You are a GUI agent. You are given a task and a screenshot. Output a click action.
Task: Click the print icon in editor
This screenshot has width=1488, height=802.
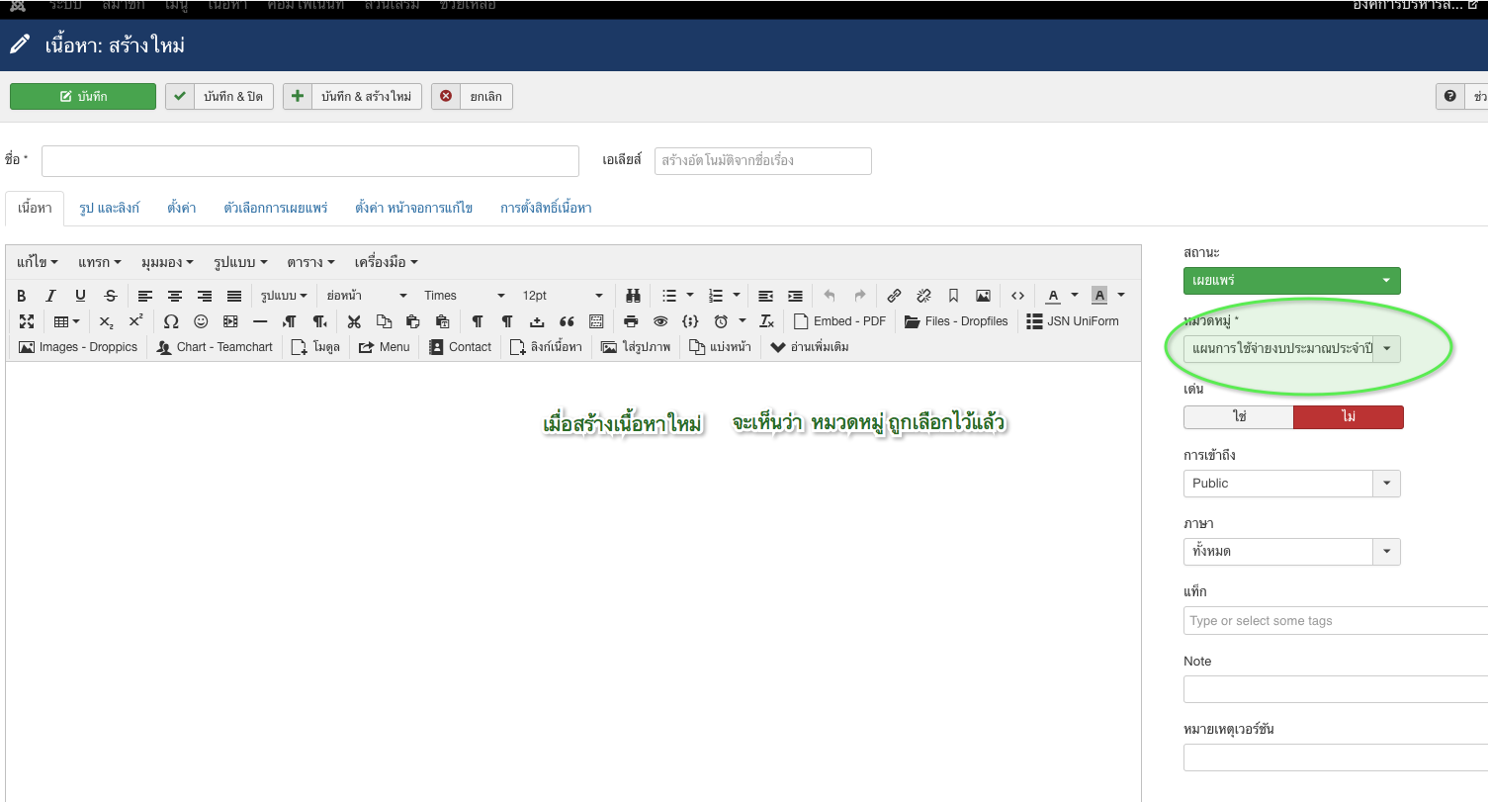[632, 321]
